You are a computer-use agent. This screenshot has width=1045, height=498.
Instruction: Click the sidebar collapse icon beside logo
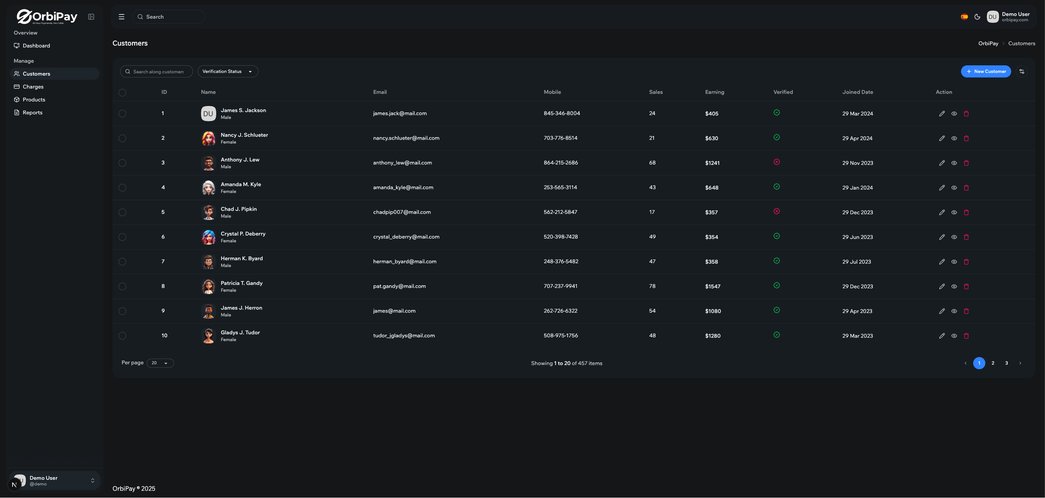click(91, 17)
